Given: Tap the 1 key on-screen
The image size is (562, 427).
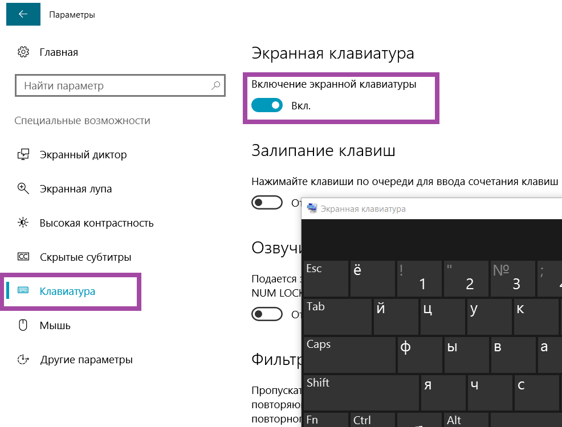Looking at the screenshot, I should (420, 279).
